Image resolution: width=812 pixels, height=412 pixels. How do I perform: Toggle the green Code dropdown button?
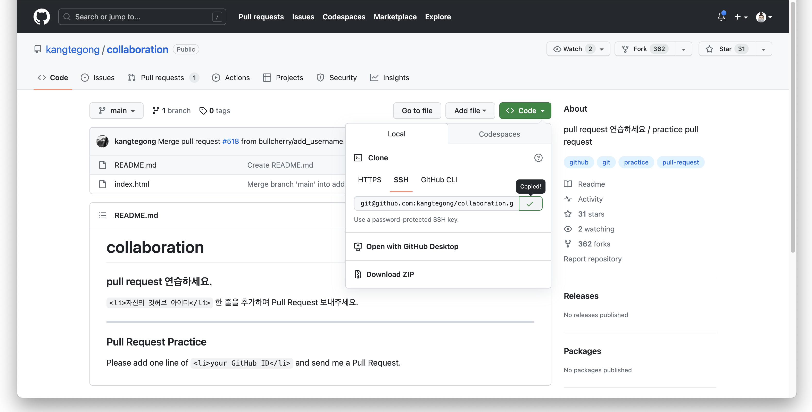(x=525, y=111)
